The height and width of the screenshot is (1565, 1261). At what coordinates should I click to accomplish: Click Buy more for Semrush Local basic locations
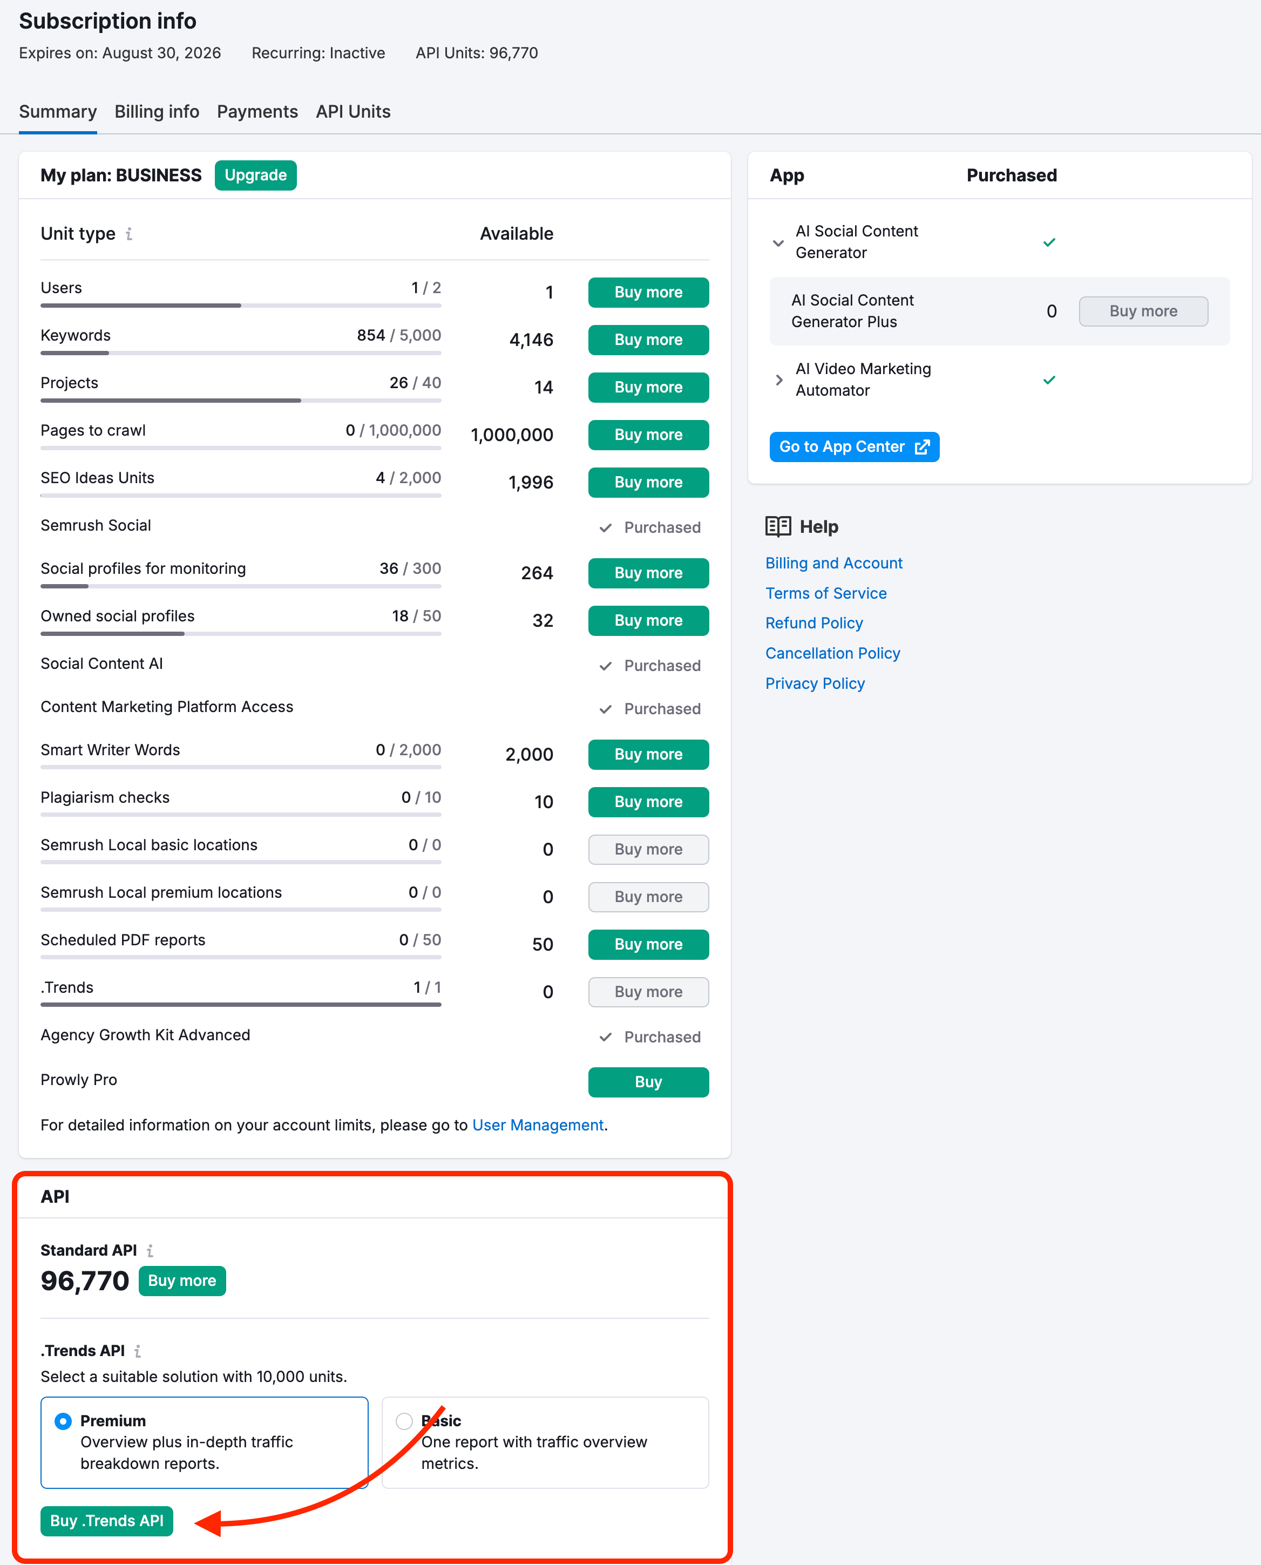pyautogui.click(x=648, y=850)
